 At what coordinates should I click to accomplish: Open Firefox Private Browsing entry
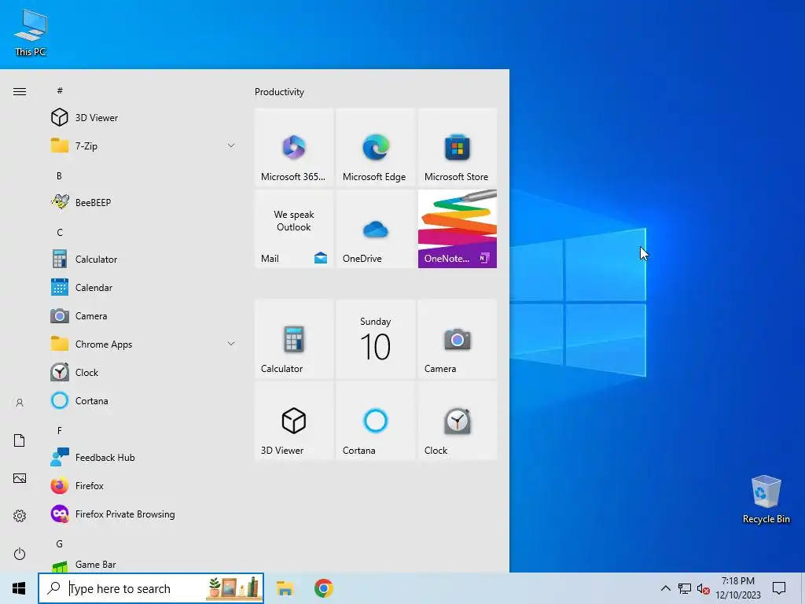143,514
